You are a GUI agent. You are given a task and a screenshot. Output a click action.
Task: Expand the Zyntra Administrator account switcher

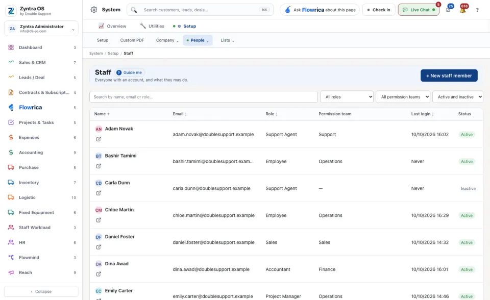pyautogui.click(x=41, y=29)
